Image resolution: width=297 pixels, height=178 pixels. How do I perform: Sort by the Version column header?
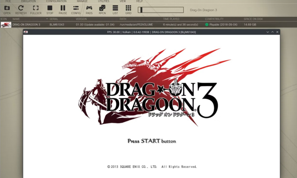[x=81, y=19]
